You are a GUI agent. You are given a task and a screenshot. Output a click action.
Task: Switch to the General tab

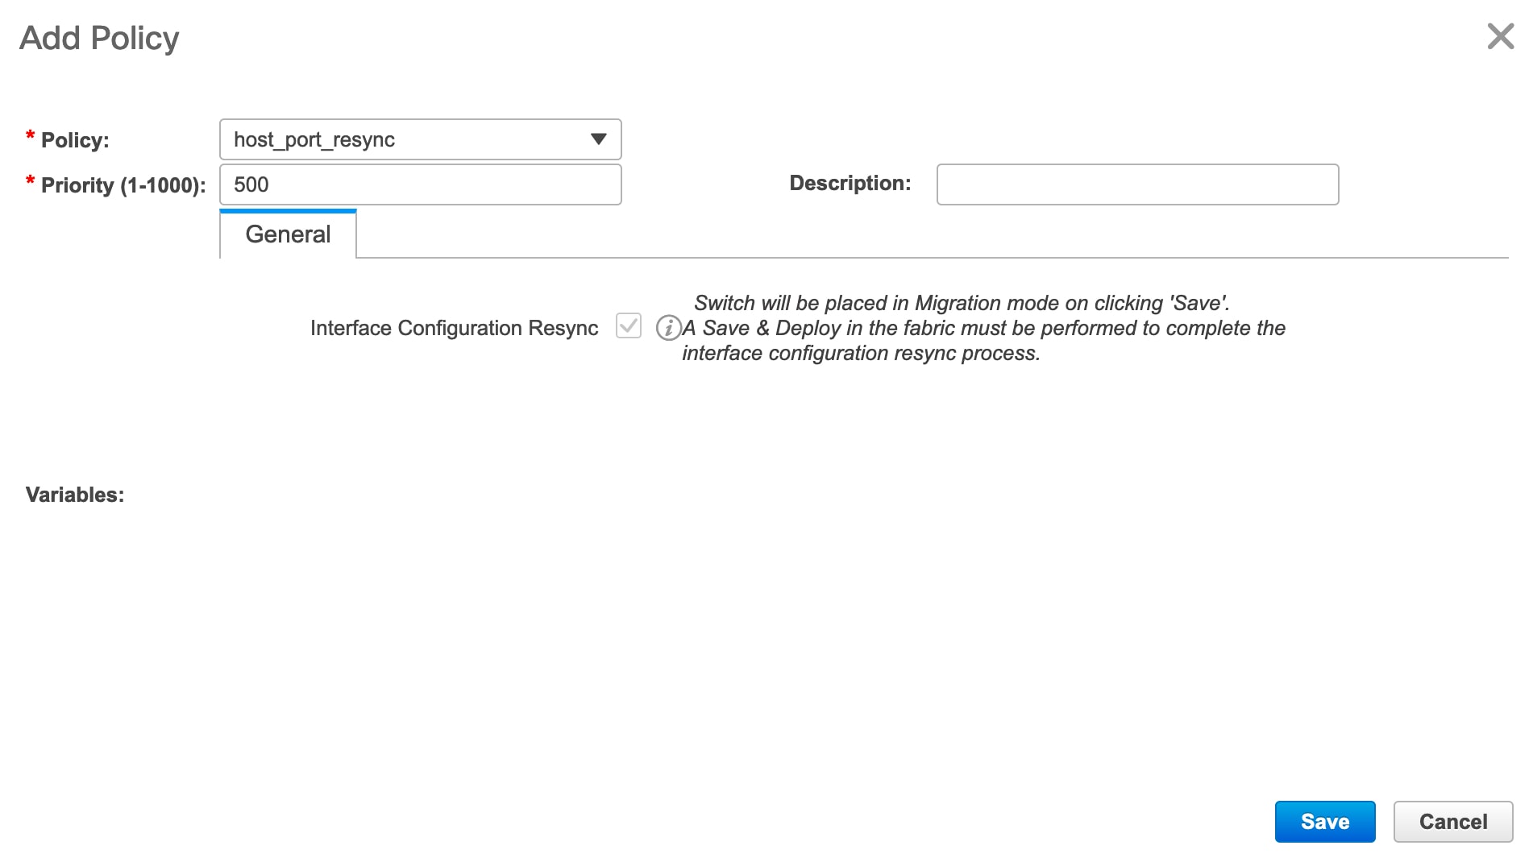pos(288,234)
